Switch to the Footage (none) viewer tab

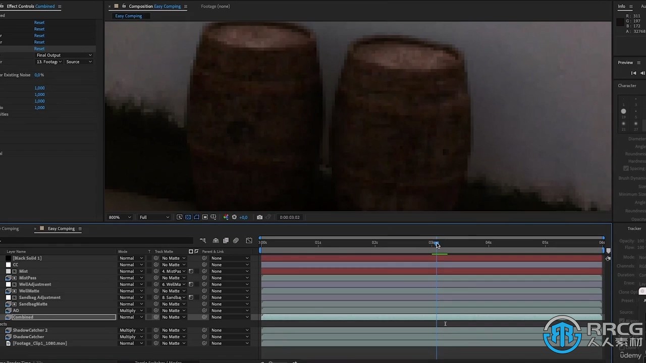(x=216, y=7)
